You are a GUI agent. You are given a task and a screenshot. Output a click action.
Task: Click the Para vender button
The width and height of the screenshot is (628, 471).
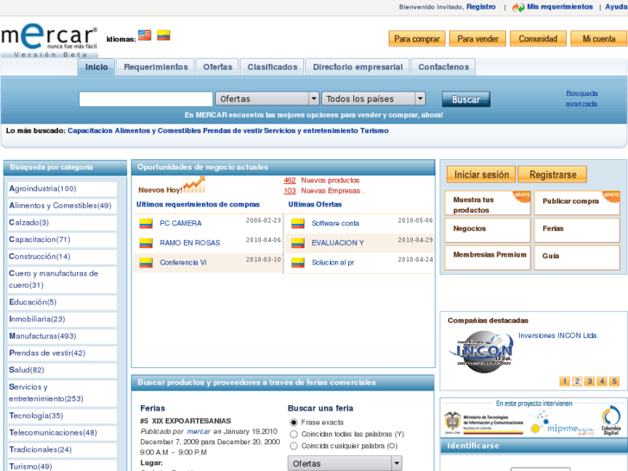pyautogui.click(x=478, y=39)
